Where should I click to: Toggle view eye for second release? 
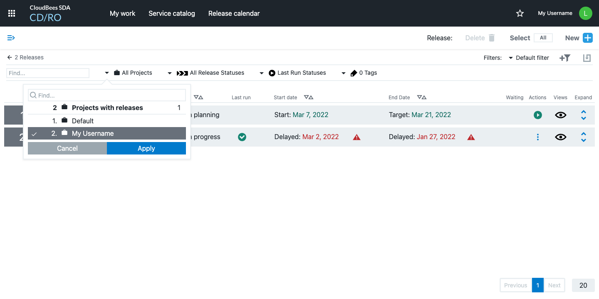560,137
